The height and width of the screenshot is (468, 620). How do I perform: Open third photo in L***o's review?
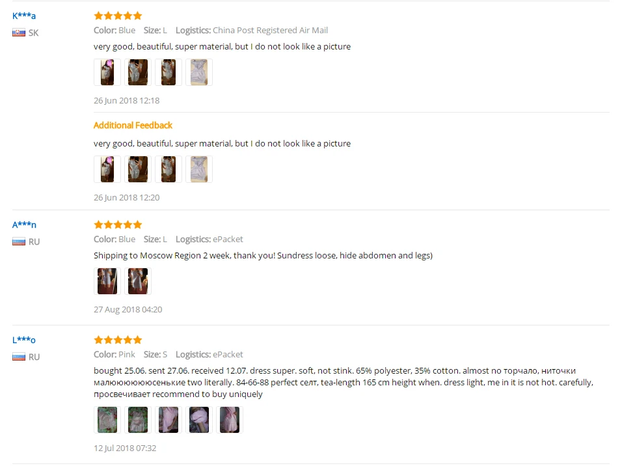pyautogui.click(x=168, y=420)
